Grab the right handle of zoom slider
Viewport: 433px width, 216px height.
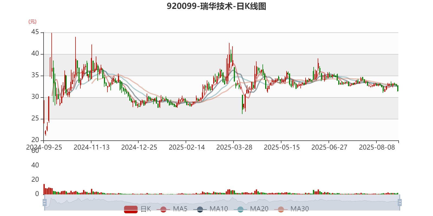pyautogui.click(x=400, y=202)
